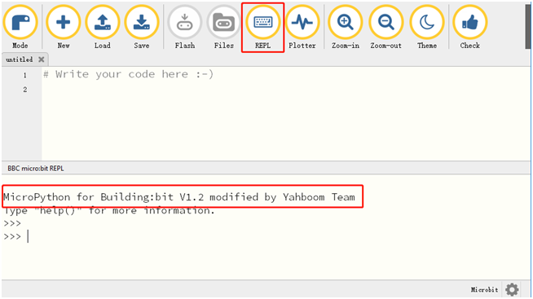This screenshot has height=299, width=533.
Task: Open the Files panel
Action: tap(223, 27)
